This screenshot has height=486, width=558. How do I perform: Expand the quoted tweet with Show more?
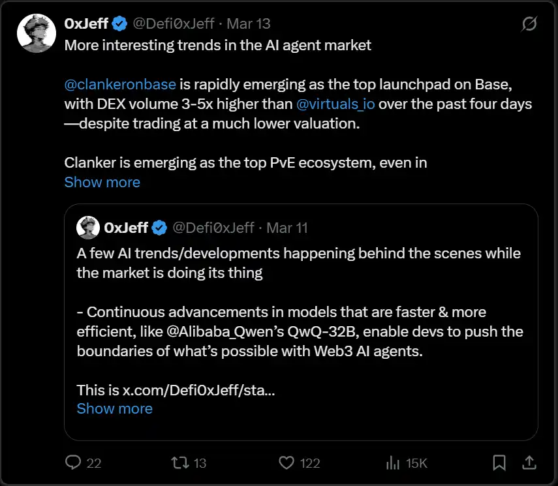(114, 408)
